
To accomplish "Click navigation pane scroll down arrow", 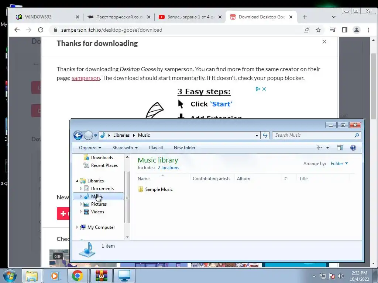I will 127,237.
